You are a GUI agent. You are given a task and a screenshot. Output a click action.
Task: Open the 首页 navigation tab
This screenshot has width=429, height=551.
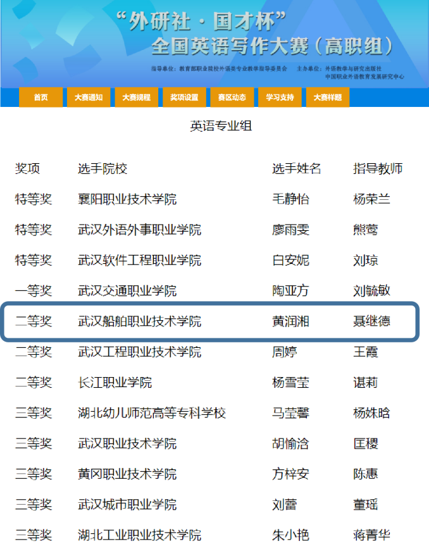point(40,97)
